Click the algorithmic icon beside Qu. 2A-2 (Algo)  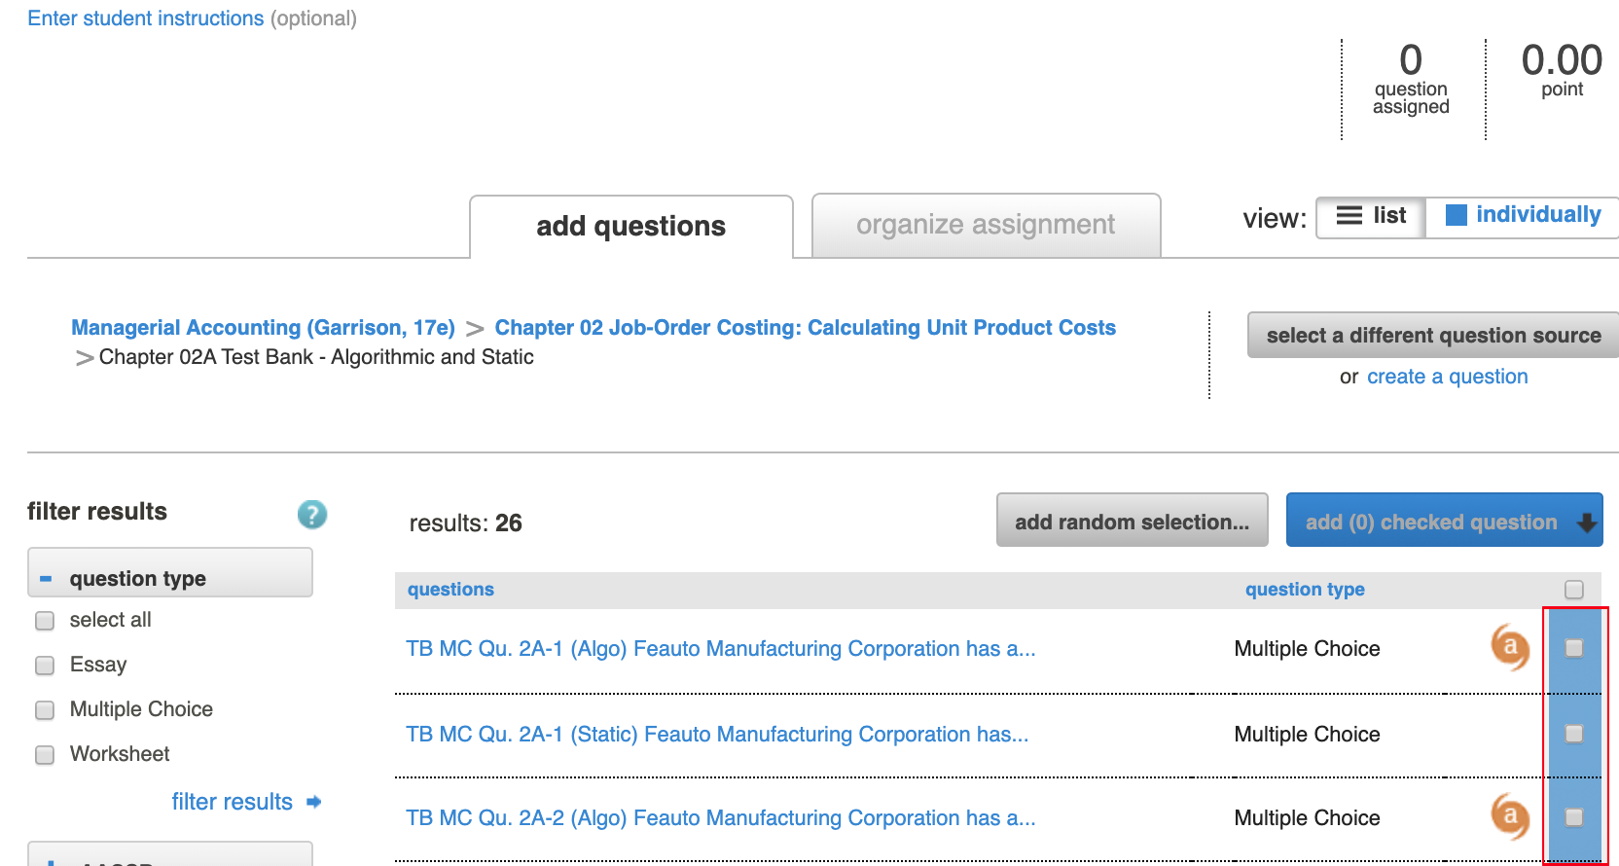tap(1510, 816)
